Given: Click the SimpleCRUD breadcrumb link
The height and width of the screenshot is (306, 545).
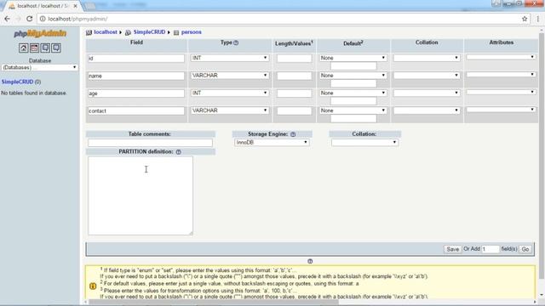Looking at the screenshot, I should pyautogui.click(x=150, y=32).
